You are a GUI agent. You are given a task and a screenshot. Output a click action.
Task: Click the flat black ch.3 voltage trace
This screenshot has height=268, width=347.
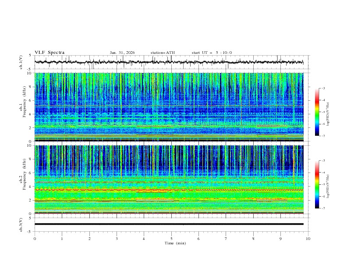tap(169, 224)
